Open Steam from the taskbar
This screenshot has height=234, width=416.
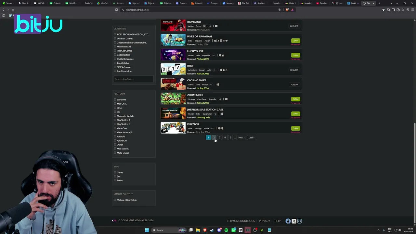(x=212, y=230)
